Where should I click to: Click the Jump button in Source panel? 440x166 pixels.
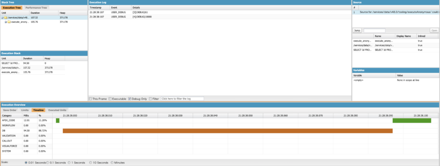(x=357, y=30)
